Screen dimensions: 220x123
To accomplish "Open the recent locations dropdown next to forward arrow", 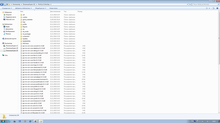I will click(x=7, y=4).
